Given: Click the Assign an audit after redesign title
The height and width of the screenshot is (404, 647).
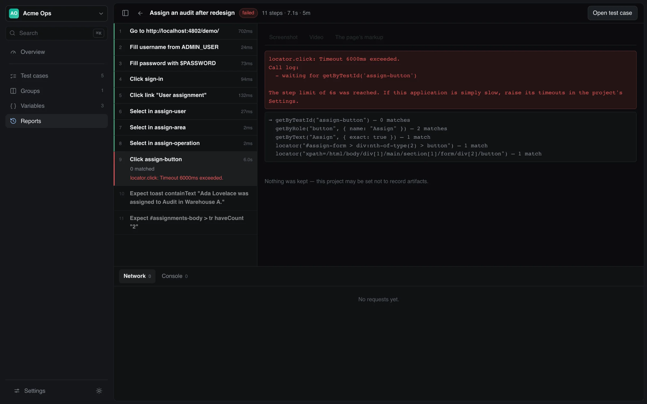Looking at the screenshot, I should [x=192, y=13].
